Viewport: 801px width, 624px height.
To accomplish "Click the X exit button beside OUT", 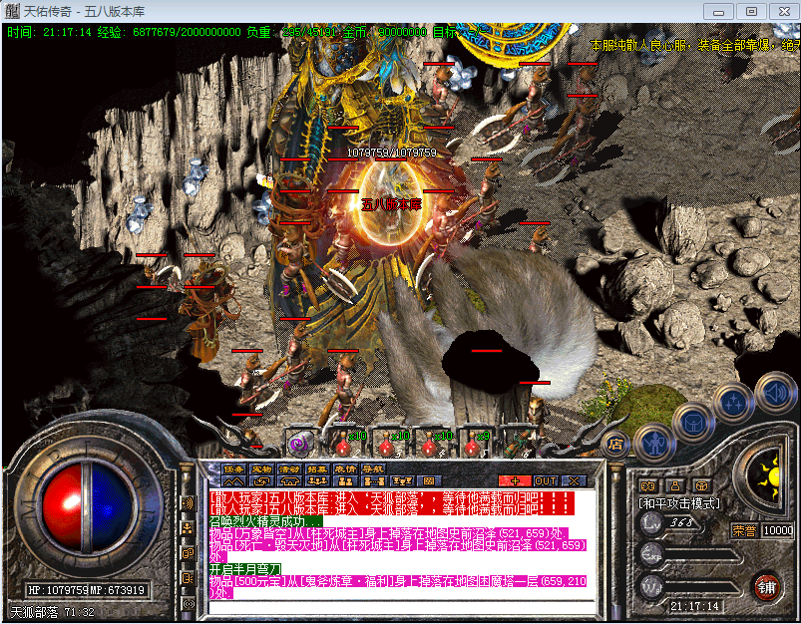I will point(575,481).
